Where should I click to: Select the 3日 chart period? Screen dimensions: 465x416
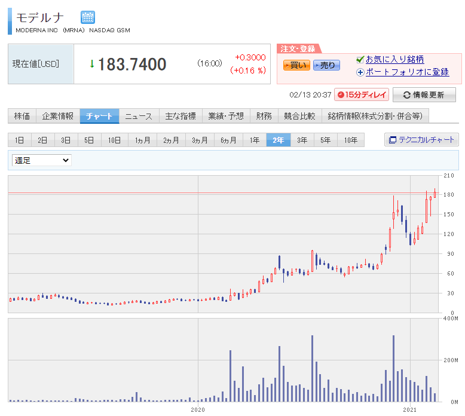tap(66, 140)
